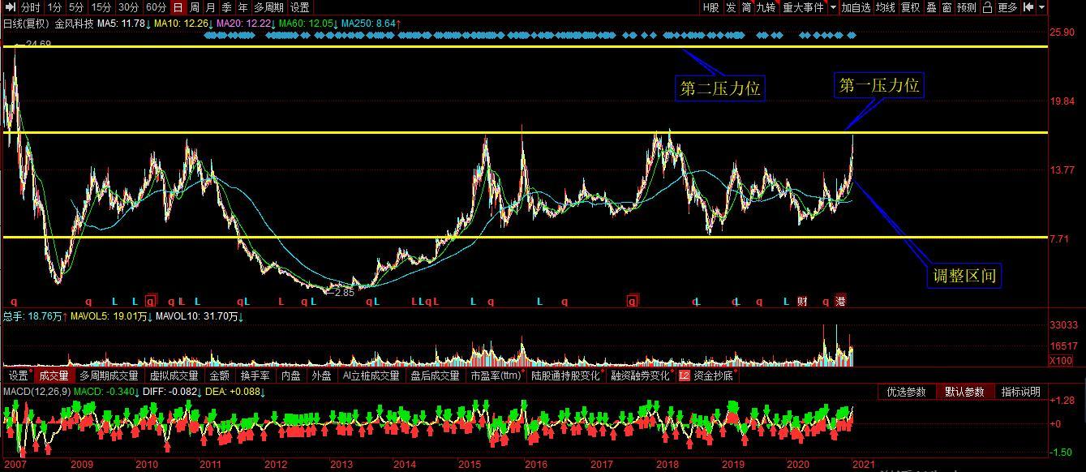Select the 优选参数 optimized parameters option
Viewport: 1086px width, 472px height.
[906, 392]
